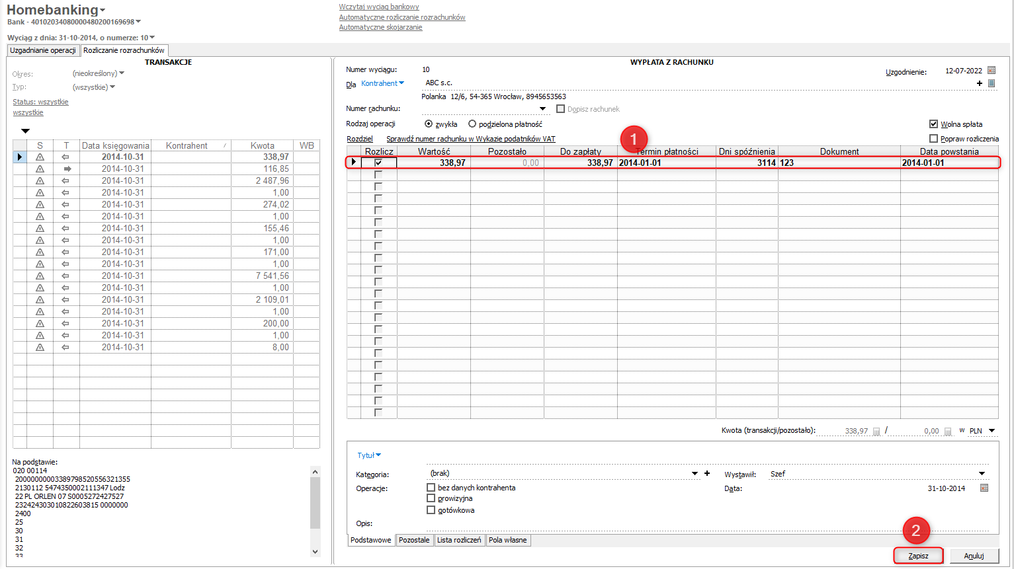Open calendar icon beside Data 31-10-2014
Viewport: 1014px width, 569px height.
tap(984, 488)
